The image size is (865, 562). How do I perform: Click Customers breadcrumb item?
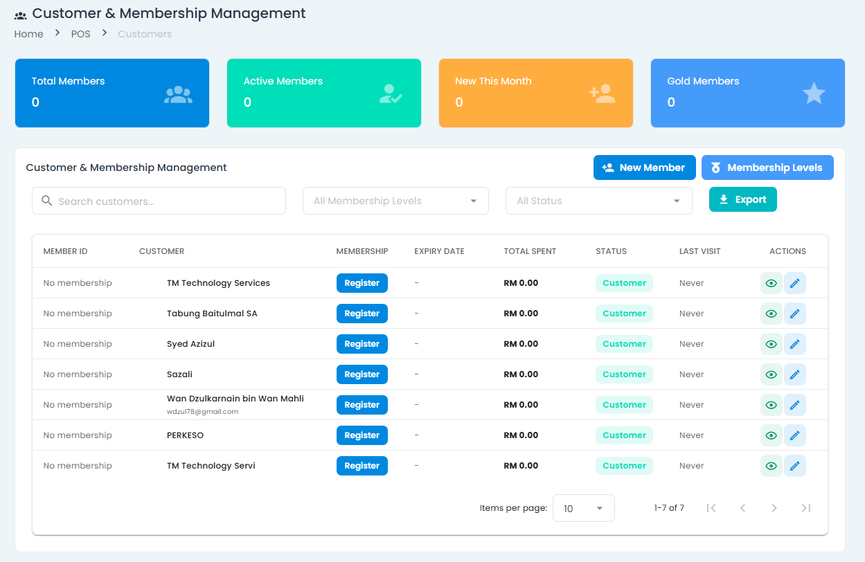(x=145, y=34)
